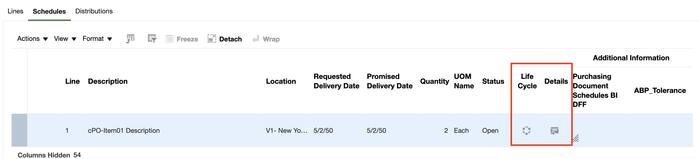
Task: Click the cPO-Item01 Description cell
Action: [124, 131]
